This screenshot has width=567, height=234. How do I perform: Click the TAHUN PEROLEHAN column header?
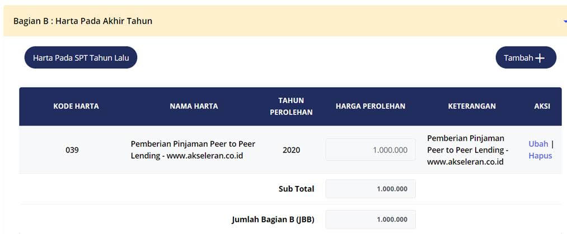coord(291,106)
